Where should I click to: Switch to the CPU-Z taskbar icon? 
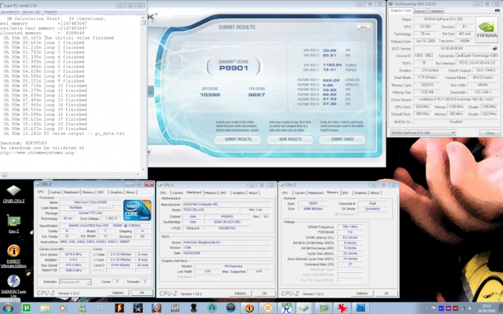304,308
